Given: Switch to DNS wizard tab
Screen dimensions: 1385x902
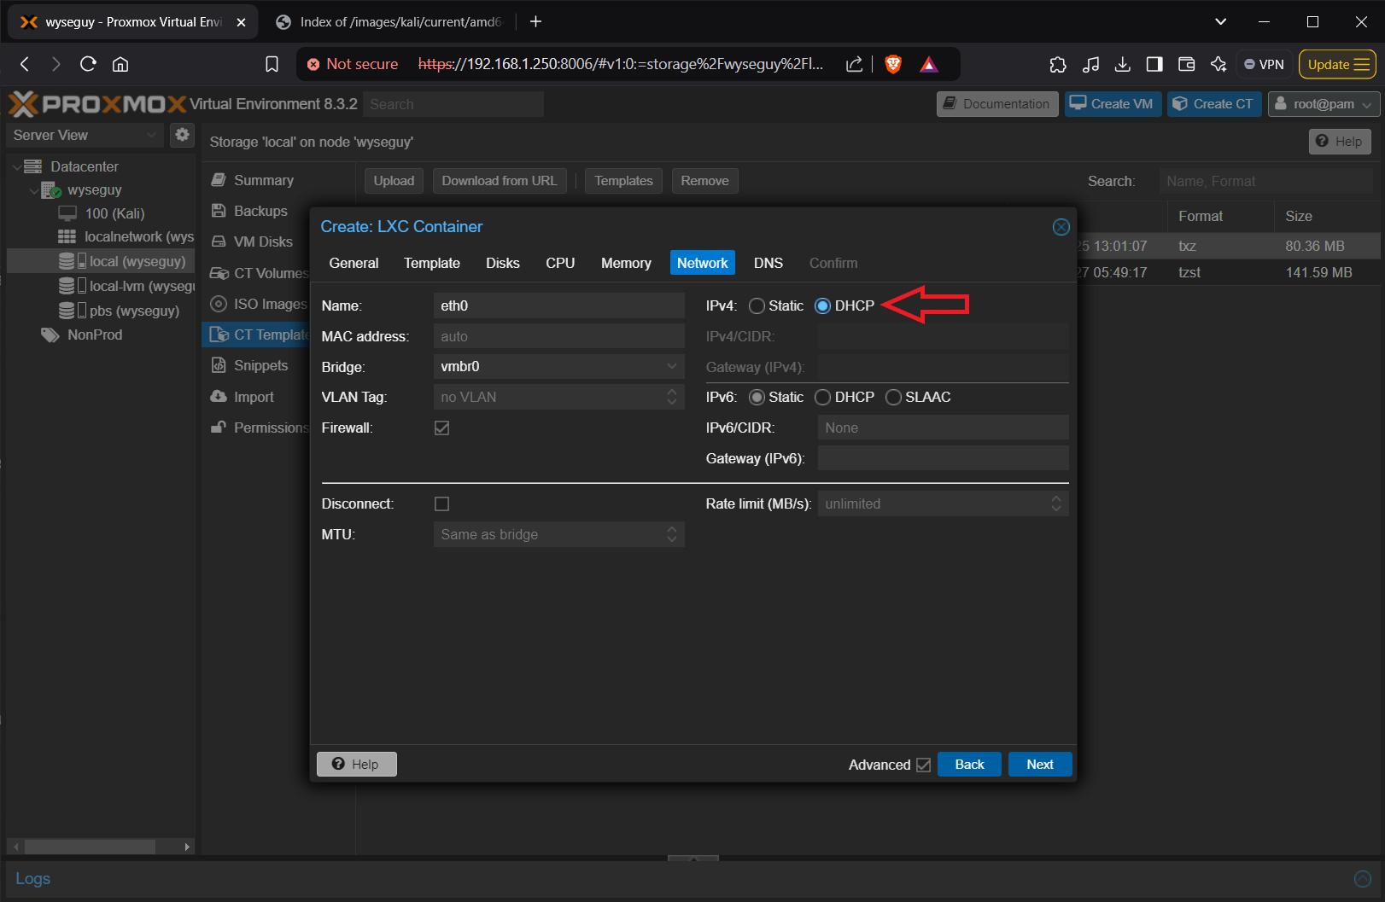Looking at the screenshot, I should tap(768, 263).
